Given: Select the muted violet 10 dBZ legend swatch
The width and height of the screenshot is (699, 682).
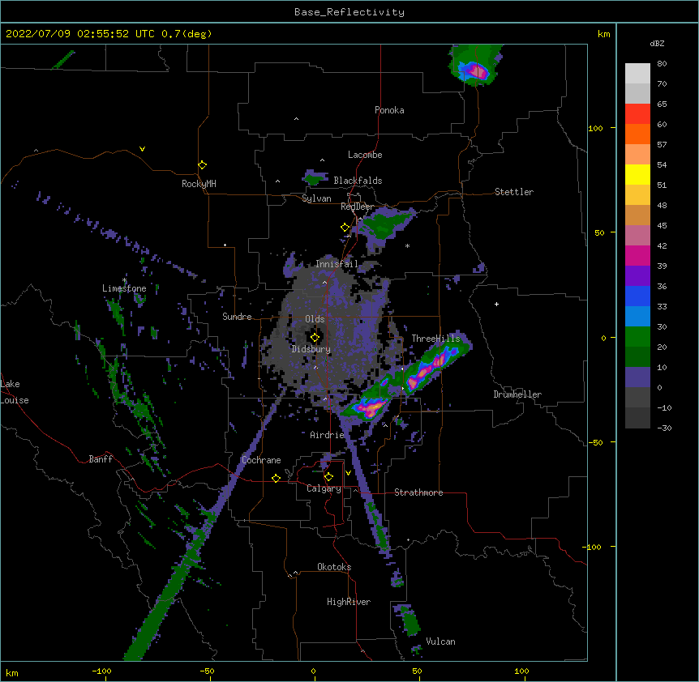Looking at the screenshot, I should point(637,377).
